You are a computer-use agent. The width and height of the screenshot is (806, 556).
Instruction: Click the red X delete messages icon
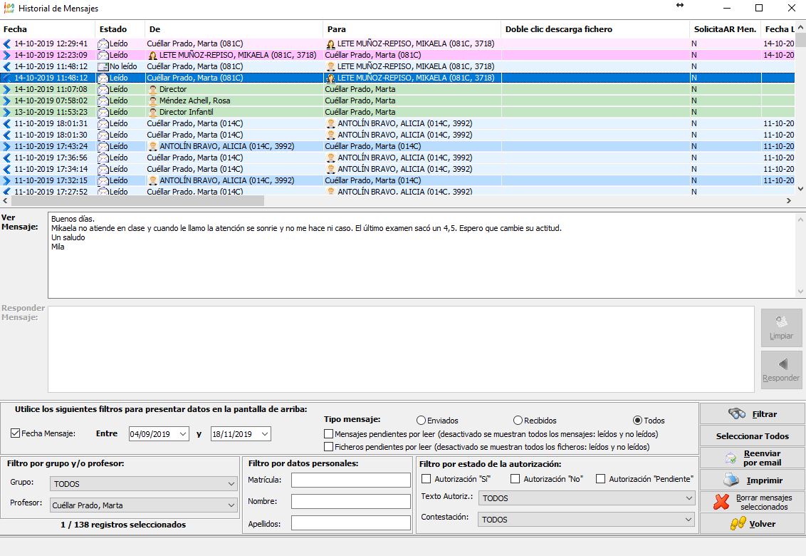721,502
